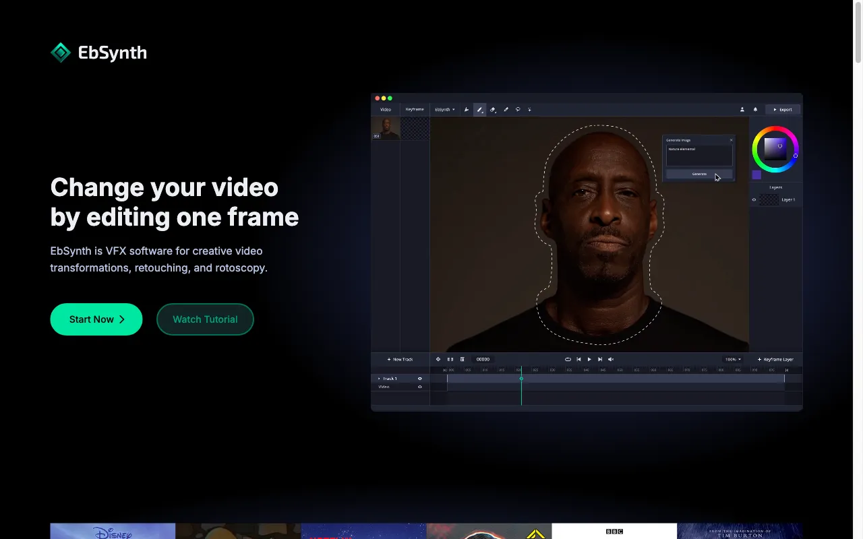Click the Start Now button
This screenshot has width=863, height=539.
96,319
